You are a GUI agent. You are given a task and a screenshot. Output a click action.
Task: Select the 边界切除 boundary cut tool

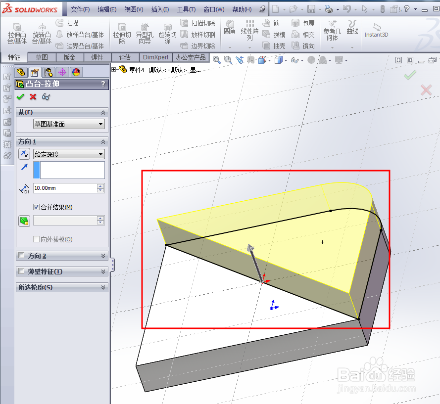click(x=198, y=45)
